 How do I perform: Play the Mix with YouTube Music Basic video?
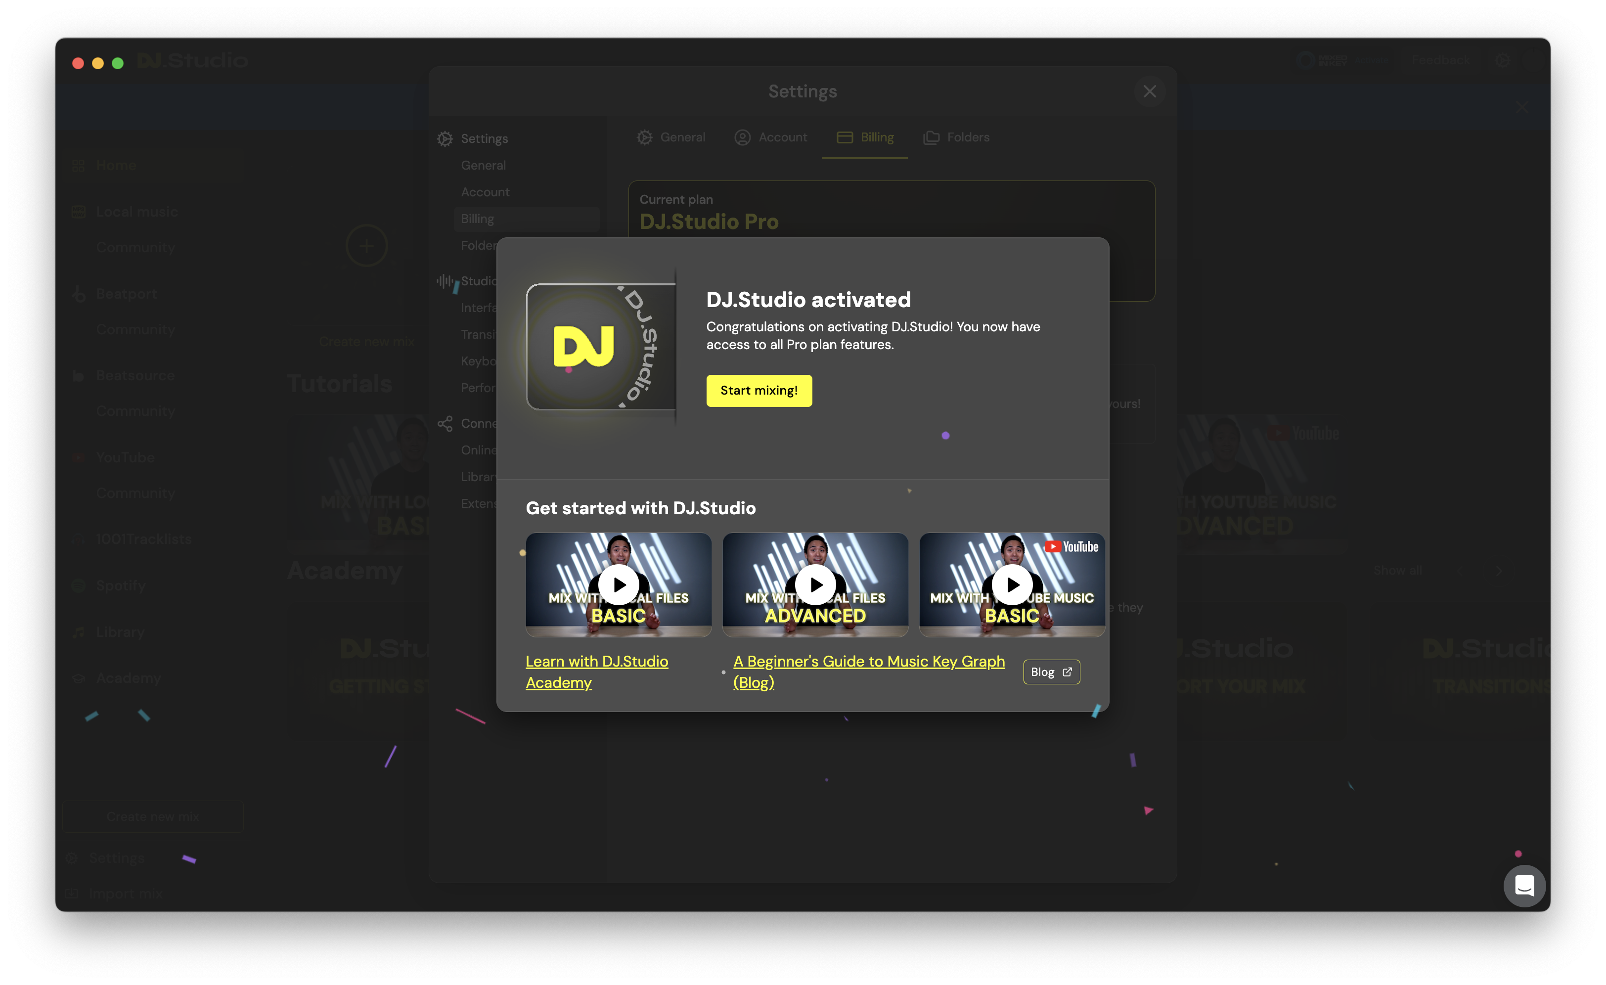(x=1012, y=585)
